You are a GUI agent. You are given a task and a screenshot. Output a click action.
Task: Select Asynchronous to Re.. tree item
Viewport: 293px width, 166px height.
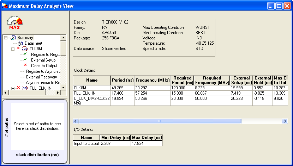coord(43,82)
